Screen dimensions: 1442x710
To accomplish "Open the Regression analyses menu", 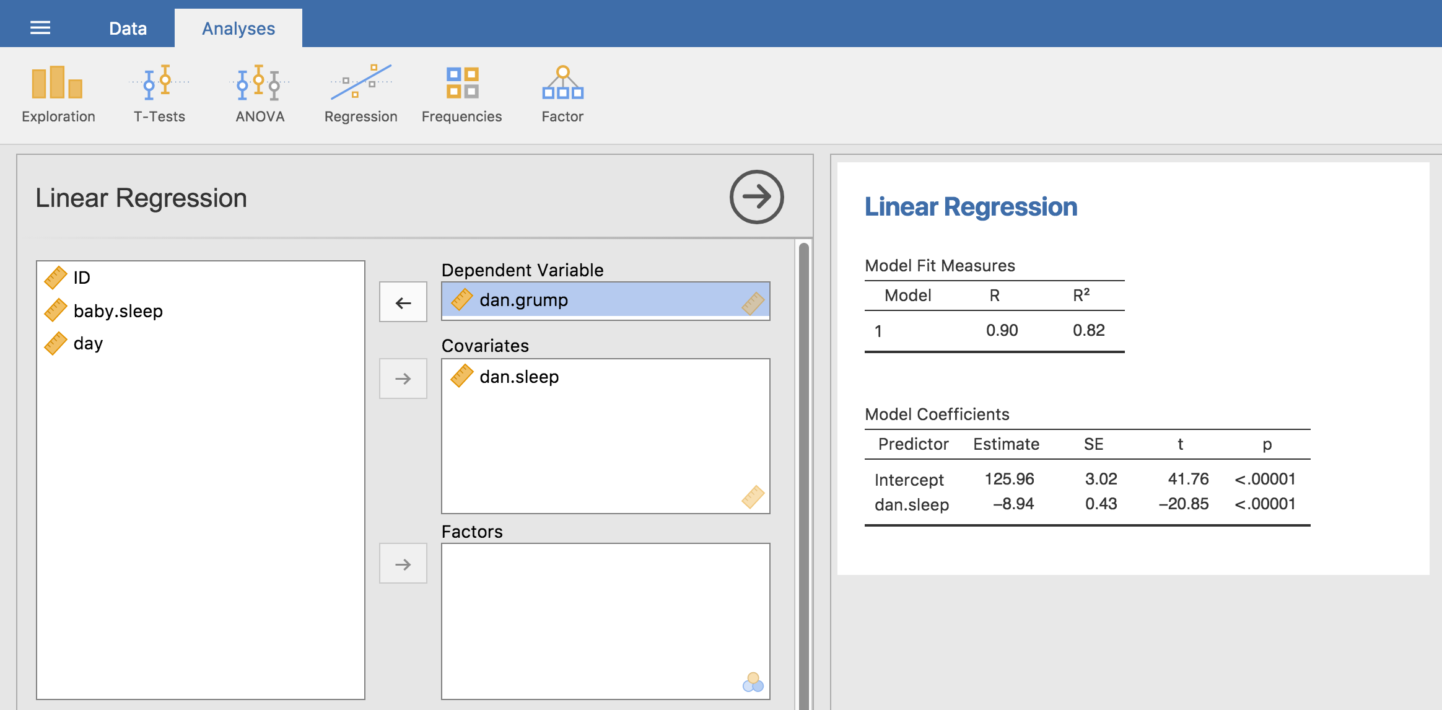I will coord(360,94).
